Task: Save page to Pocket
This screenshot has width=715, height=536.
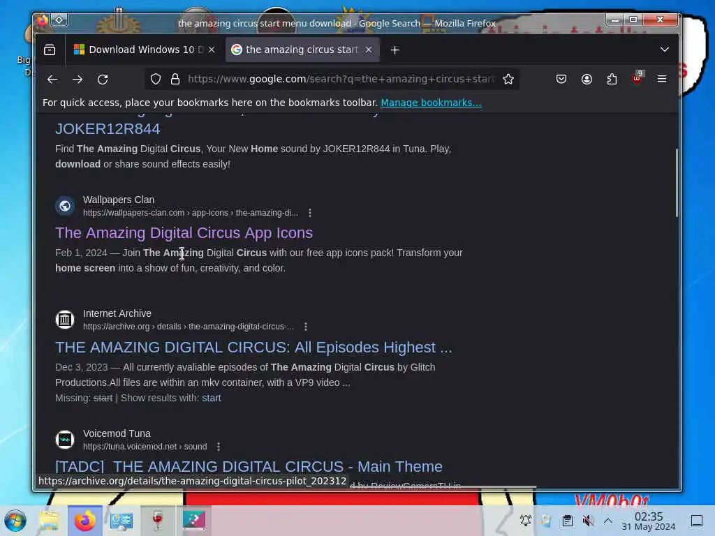Action: 561,80
